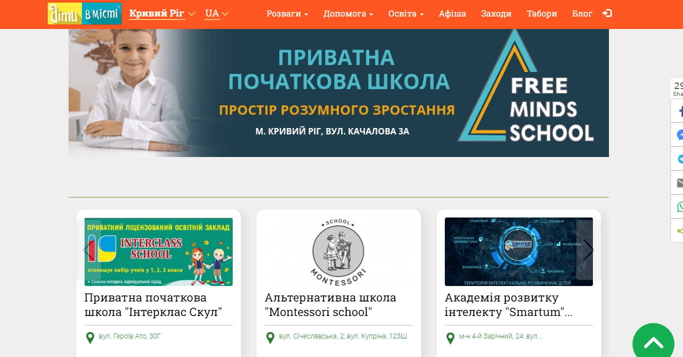Click address вул. Героїв Ато, 30Г
The image size is (683, 357).
130,336
